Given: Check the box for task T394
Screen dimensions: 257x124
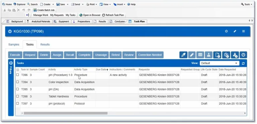Looking at the screenshot, I should coord(17,82).
